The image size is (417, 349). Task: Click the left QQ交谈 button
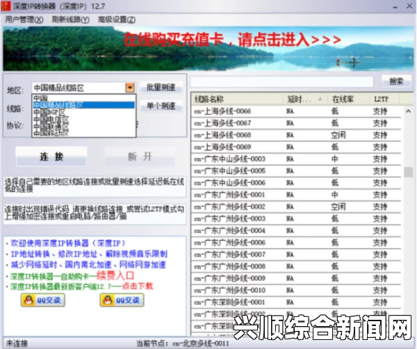(x=43, y=300)
